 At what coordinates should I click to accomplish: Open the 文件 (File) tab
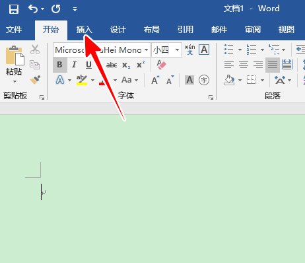point(14,30)
